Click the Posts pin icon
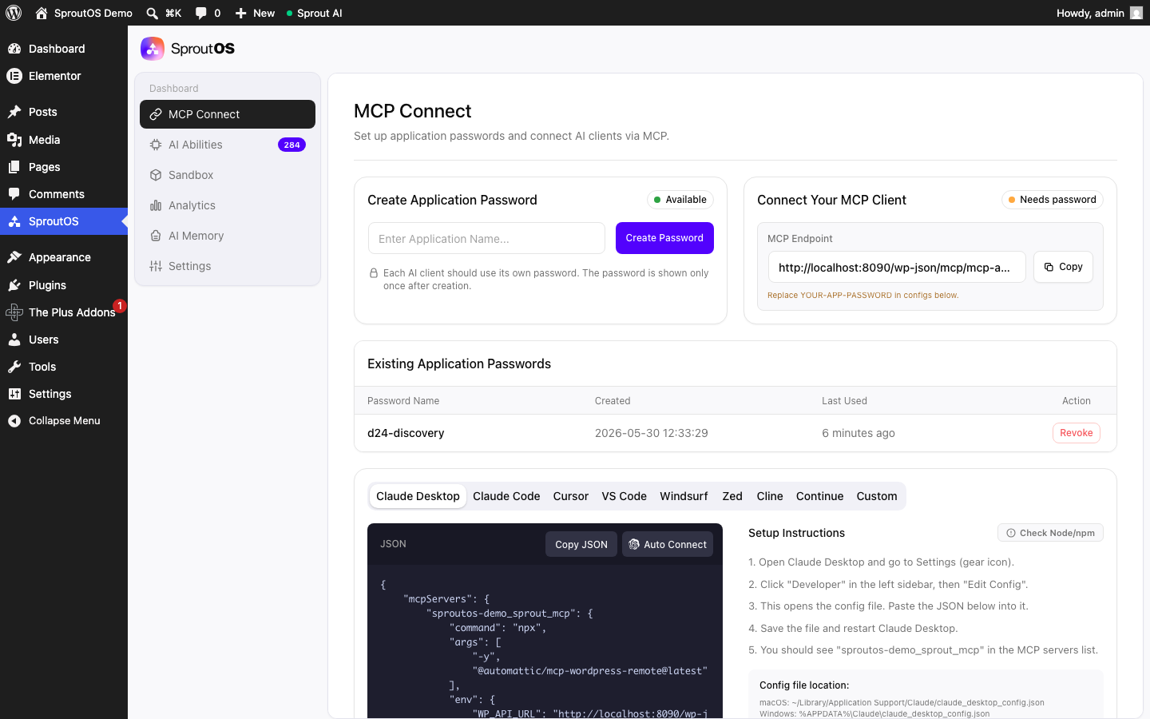This screenshot has width=1150, height=719. click(x=14, y=112)
